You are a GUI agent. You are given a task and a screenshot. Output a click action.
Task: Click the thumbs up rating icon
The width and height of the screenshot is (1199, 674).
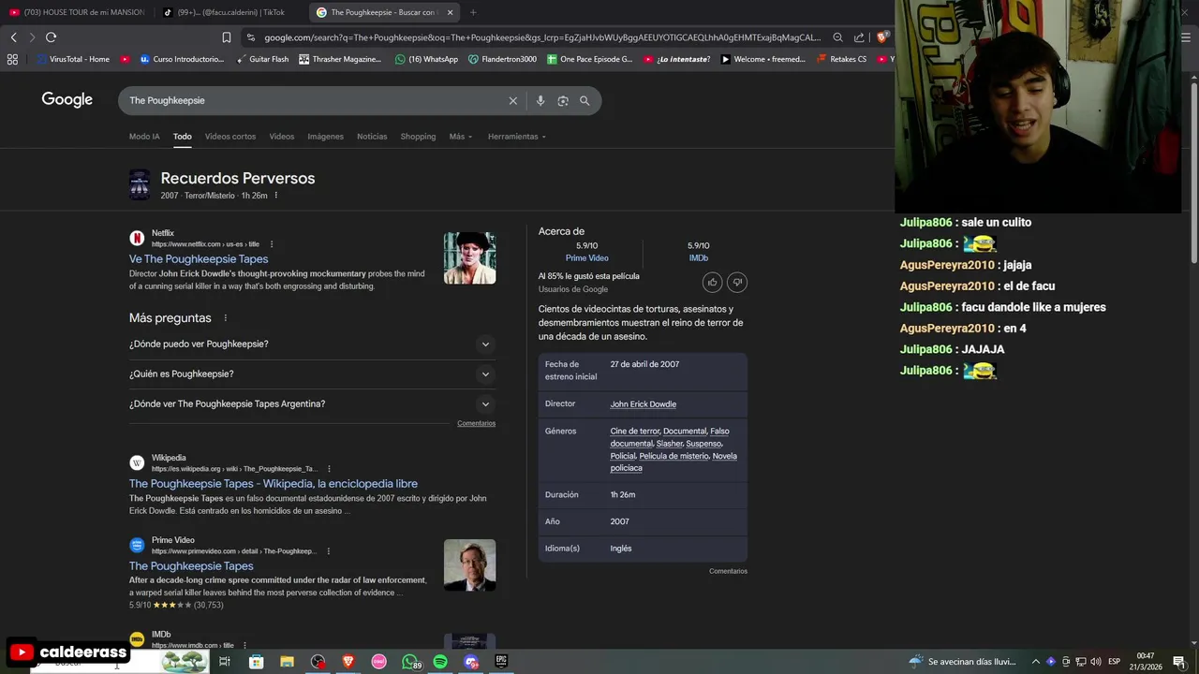[x=712, y=282]
